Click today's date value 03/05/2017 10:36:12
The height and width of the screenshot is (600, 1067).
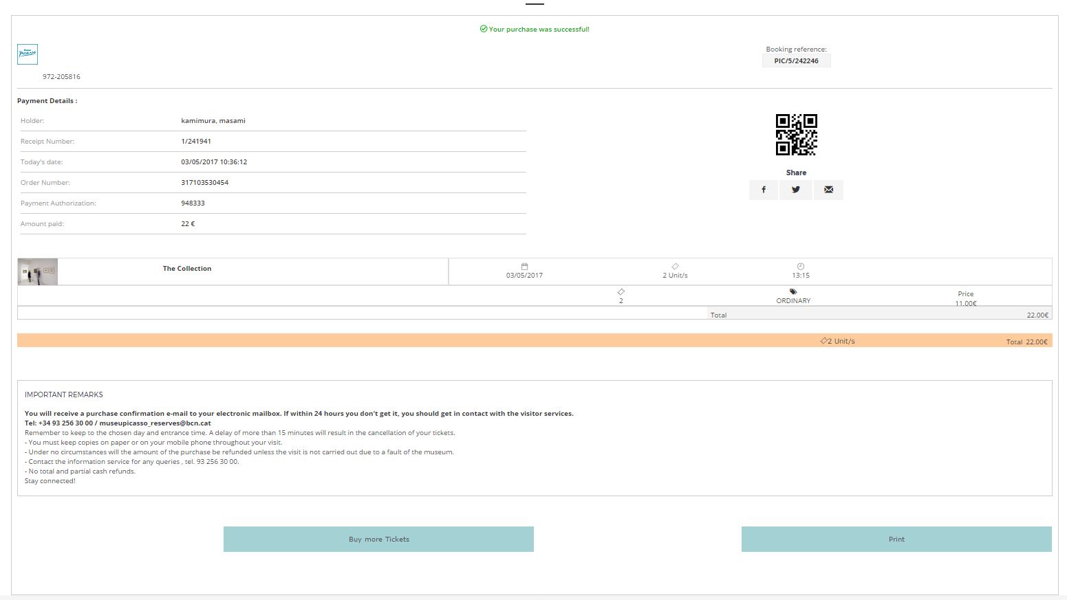(x=214, y=162)
